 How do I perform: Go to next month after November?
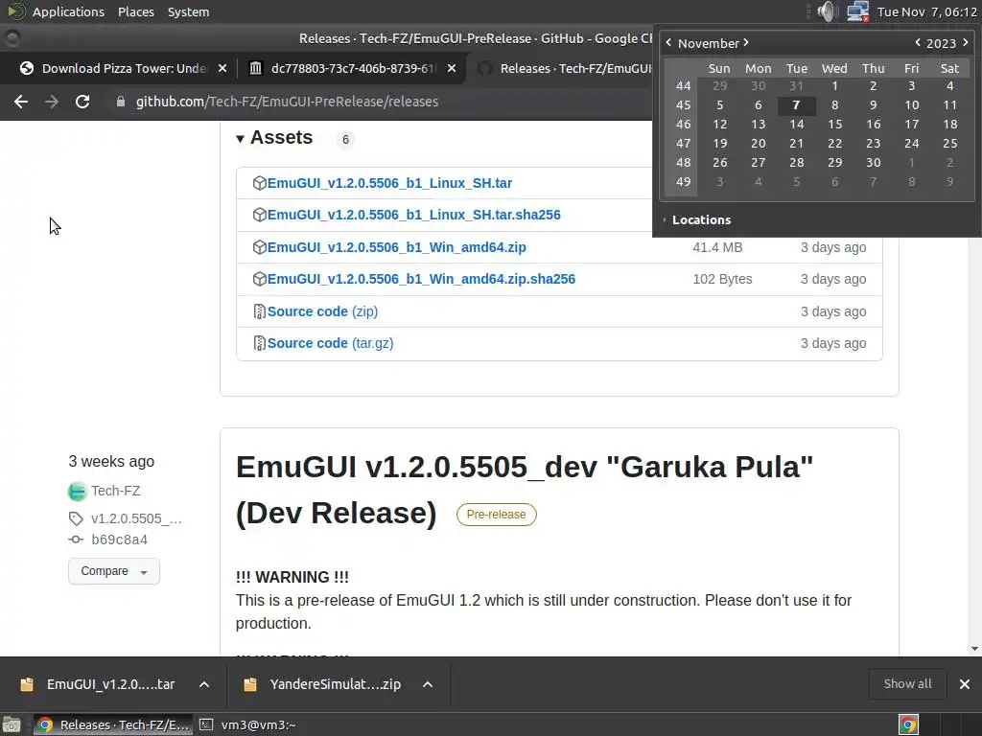tap(746, 42)
